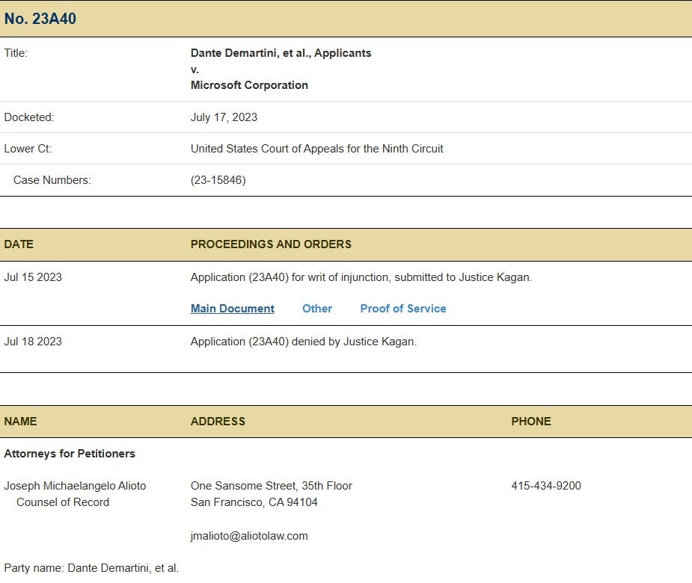Screen dimensions: 692x583
Task: Click attorney name Joseph Michaelangelo Alioto
Action: pos(75,486)
